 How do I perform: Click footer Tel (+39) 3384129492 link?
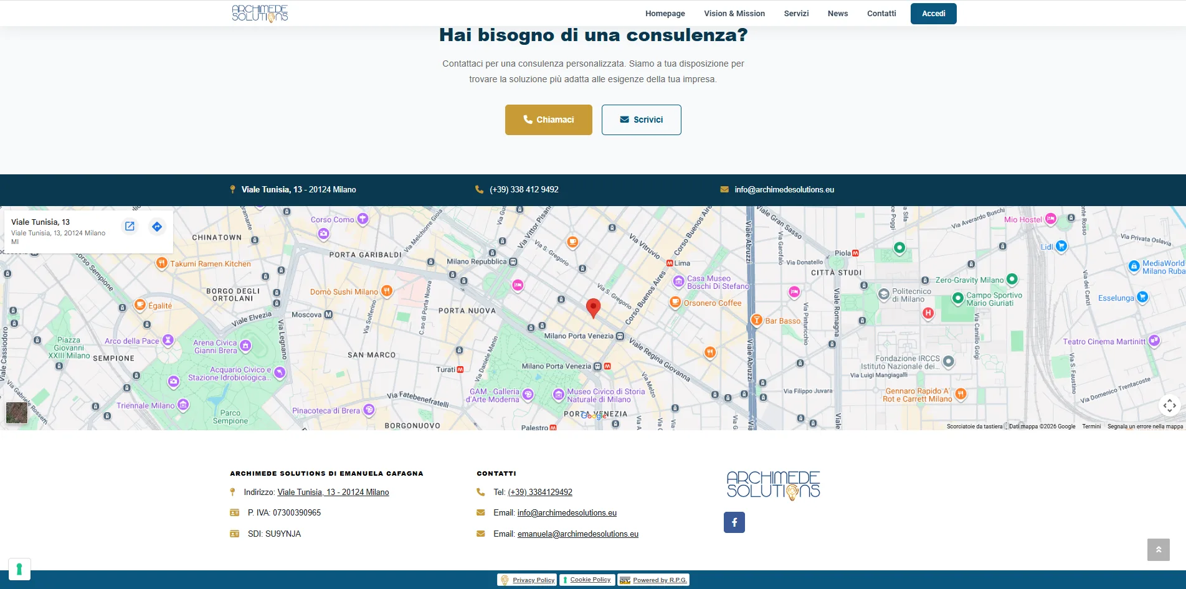[540, 492]
